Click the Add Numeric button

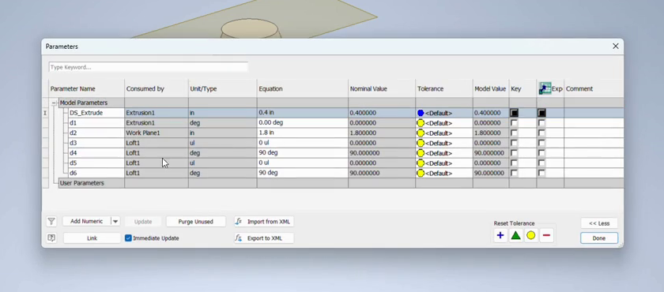87,222
